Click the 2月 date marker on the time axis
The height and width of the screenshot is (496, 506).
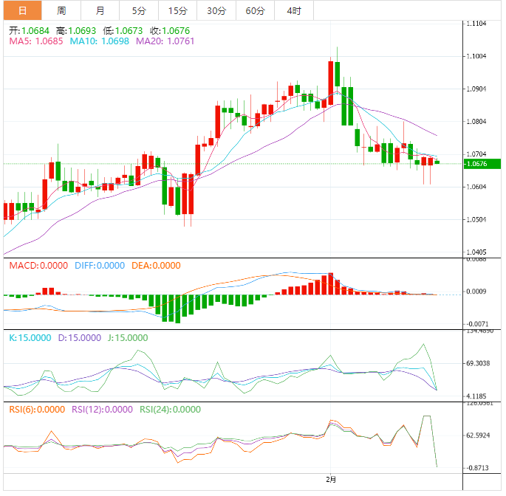[331, 480]
